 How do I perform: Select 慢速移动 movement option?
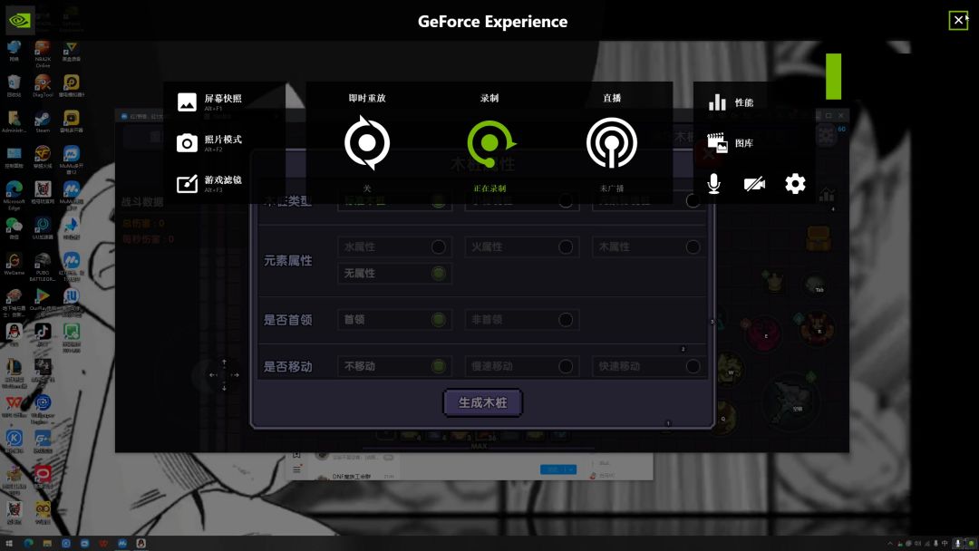click(522, 366)
